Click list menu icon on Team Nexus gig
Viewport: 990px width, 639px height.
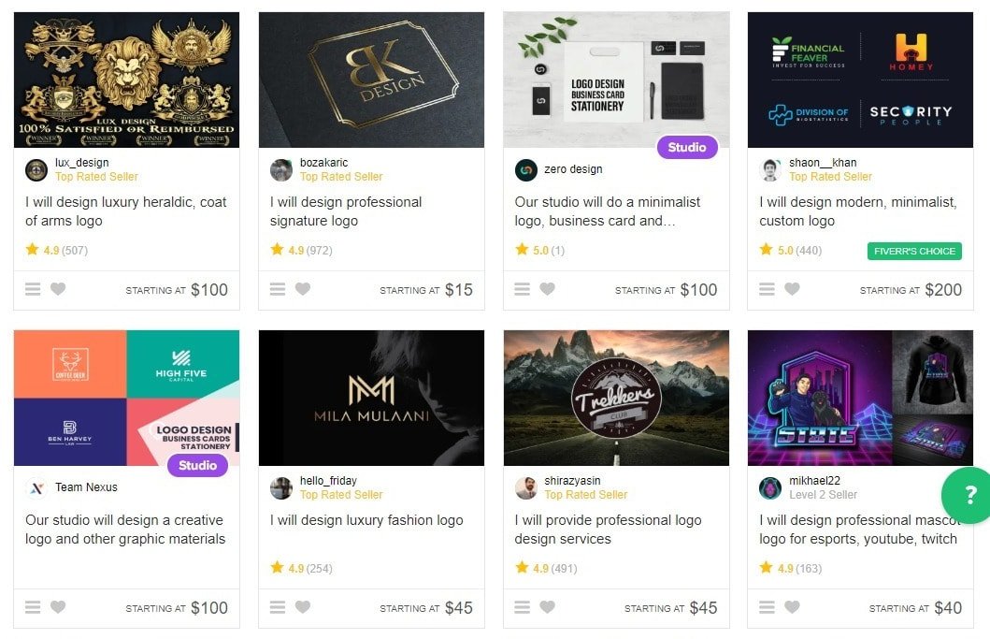point(33,607)
